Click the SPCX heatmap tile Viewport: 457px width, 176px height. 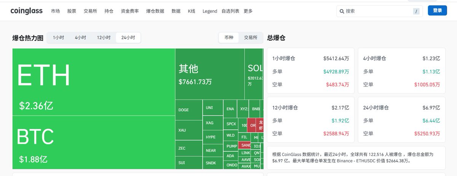tap(231, 124)
